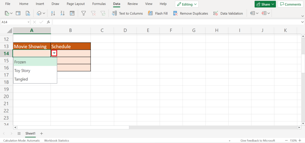Switch to the Formulas ribbon tab
This screenshot has width=305, height=143.
(99, 4)
